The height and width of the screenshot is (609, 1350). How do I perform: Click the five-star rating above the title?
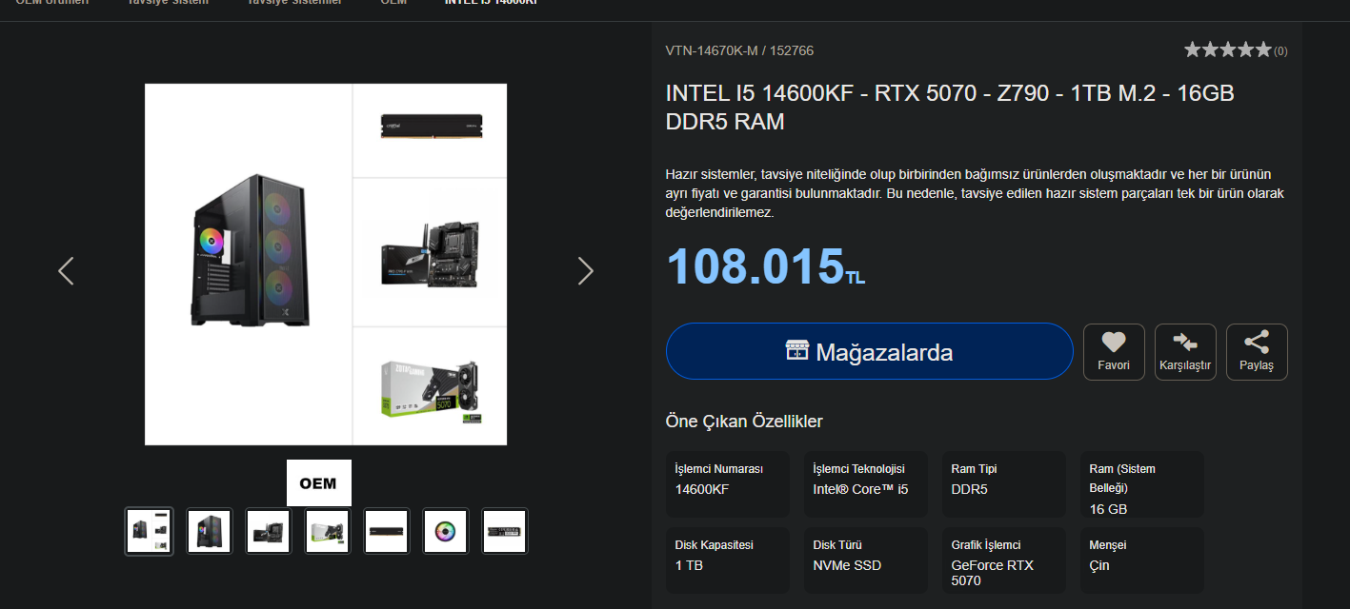click(x=1228, y=49)
